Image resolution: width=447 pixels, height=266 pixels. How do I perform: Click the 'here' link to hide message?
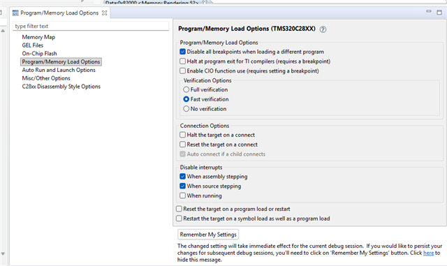[x=428, y=253]
